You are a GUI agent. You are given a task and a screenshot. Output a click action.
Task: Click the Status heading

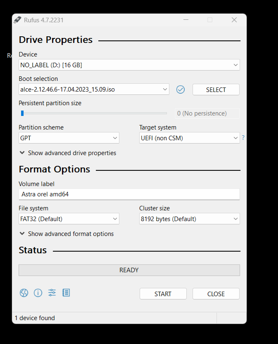33,250
